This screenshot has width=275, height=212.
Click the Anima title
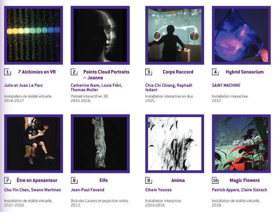pos(178,180)
